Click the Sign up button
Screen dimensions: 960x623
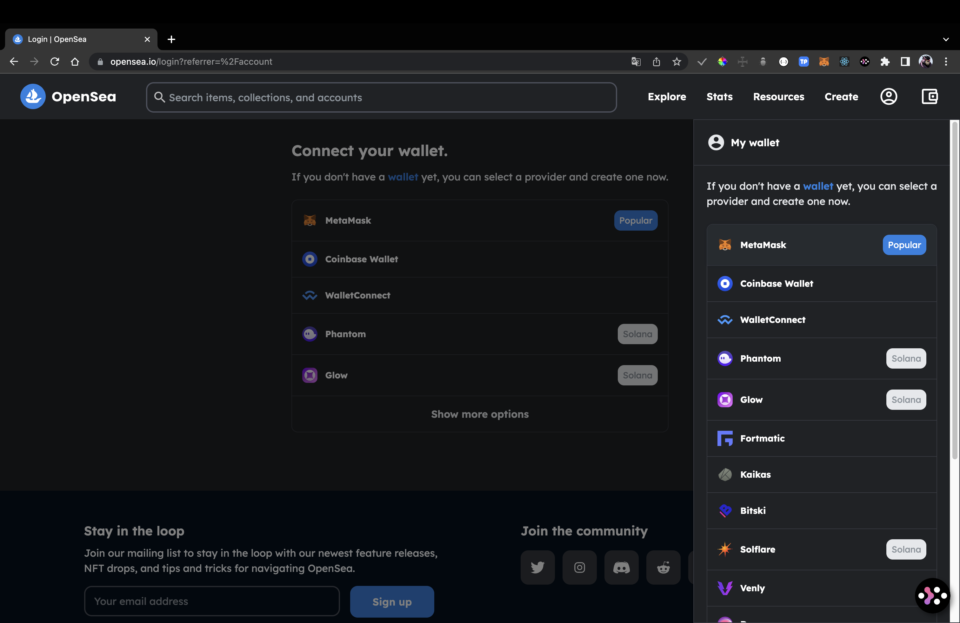tap(392, 602)
